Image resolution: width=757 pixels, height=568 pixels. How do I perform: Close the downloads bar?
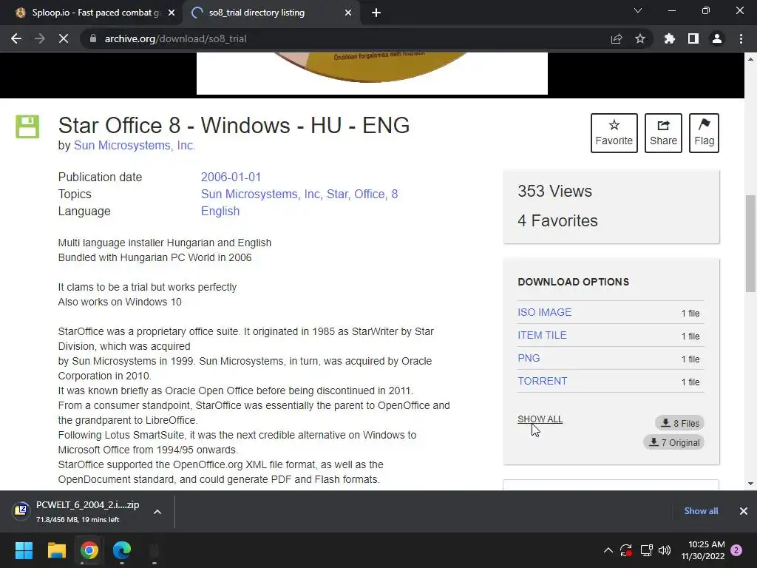pos(744,511)
